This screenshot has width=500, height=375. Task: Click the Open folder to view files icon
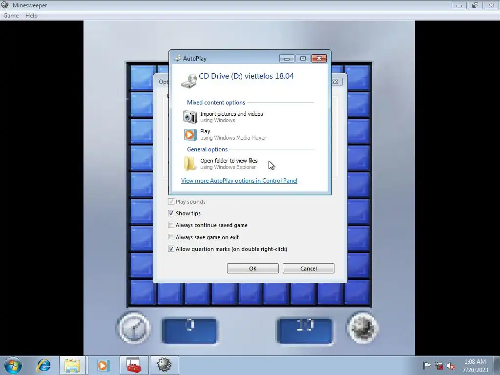tap(190, 164)
